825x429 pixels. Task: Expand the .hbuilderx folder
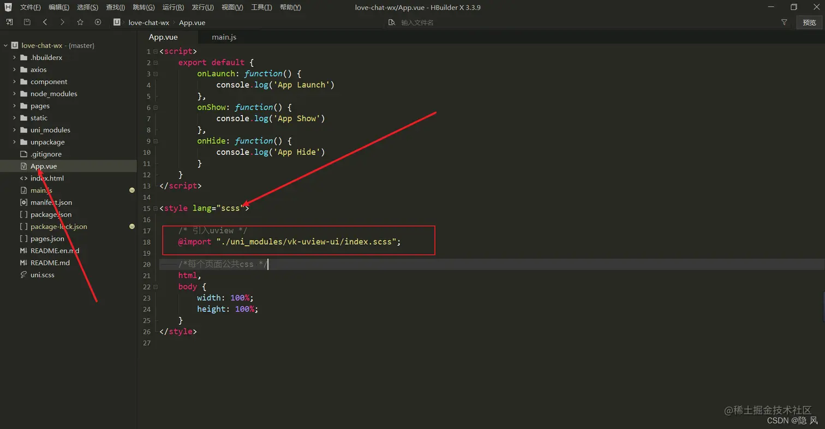pyautogui.click(x=14, y=58)
